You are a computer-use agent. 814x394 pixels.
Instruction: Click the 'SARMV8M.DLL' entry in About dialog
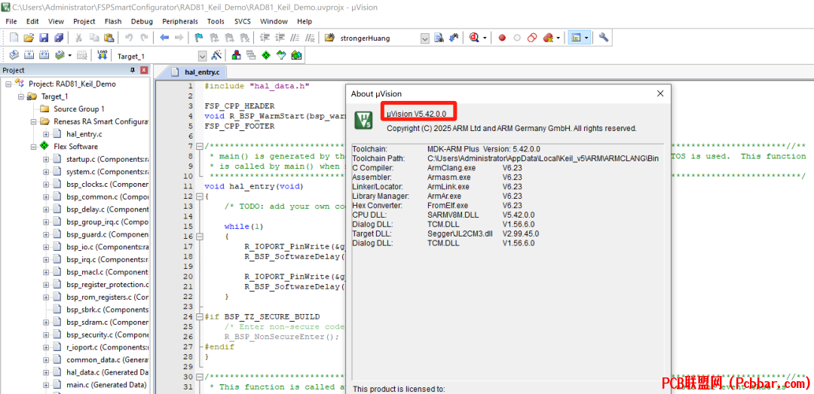453,215
